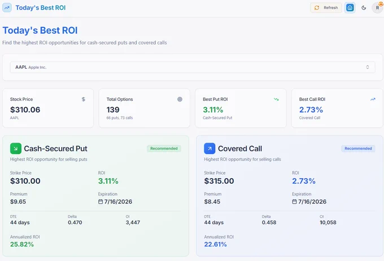Click the Covered Call card heading
This screenshot has width=384, height=261.
[240, 149]
